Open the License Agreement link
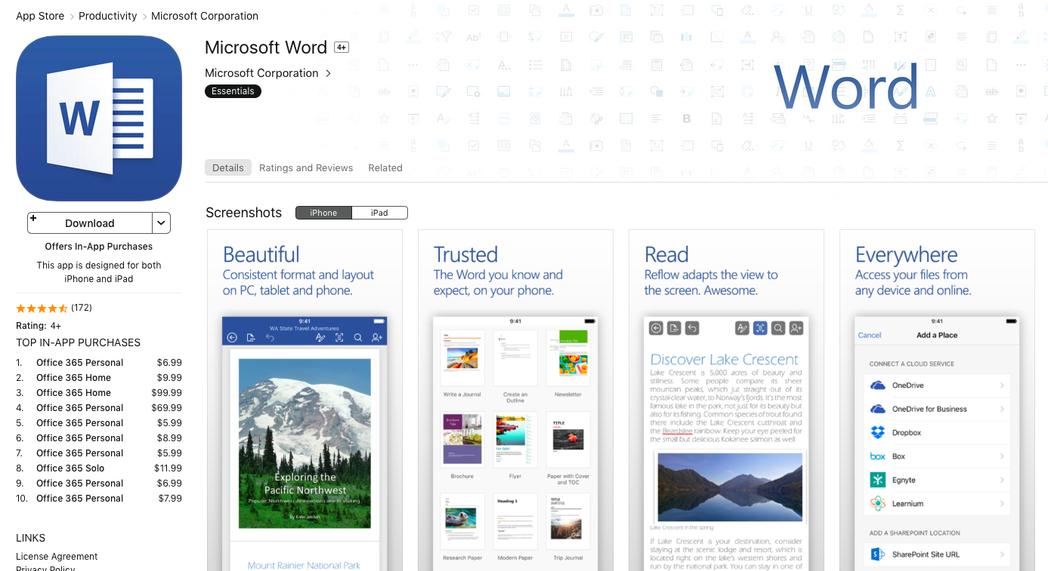1048x571 pixels. tap(57, 557)
